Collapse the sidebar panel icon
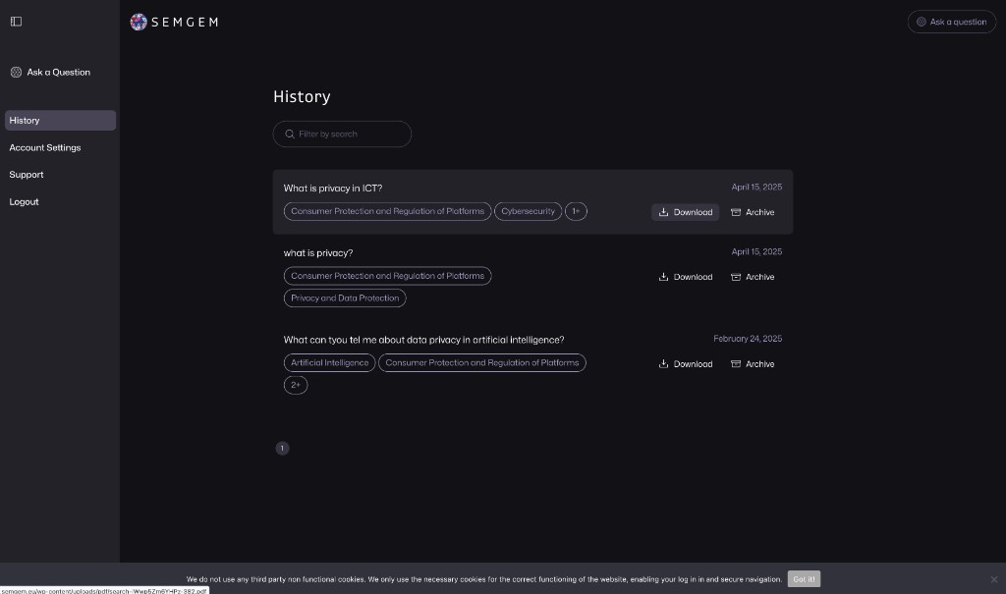This screenshot has width=1006, height=594. [16, 22]
